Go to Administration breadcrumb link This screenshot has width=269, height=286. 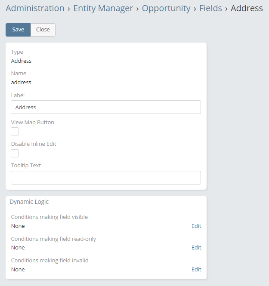35,8
